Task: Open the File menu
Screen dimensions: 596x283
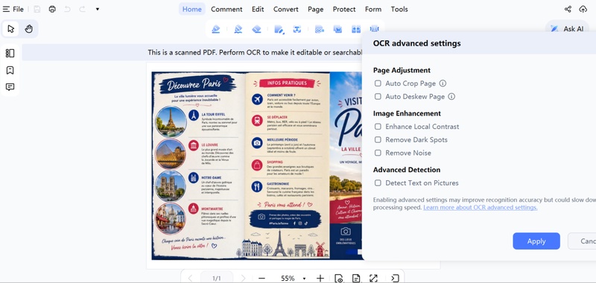Action: coord(13,9)
